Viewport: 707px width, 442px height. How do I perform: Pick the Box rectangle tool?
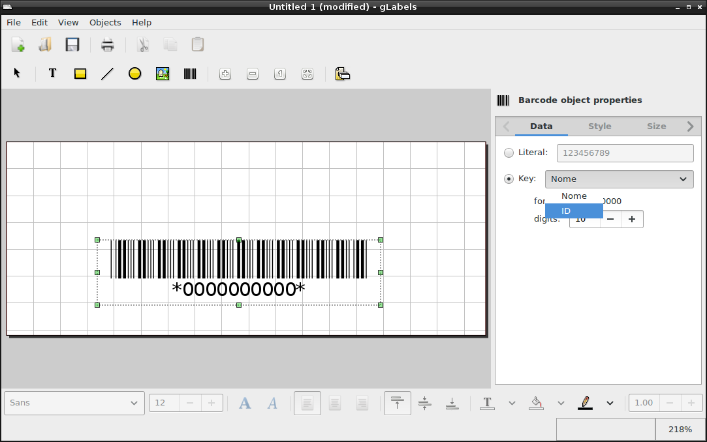(80, 74)
